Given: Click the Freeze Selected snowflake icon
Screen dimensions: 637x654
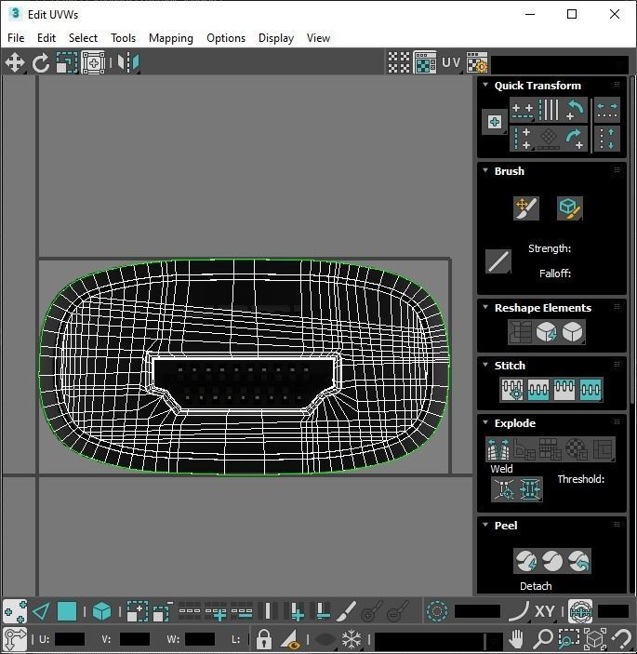Looking at the screenshot, I should click(352, 639).
